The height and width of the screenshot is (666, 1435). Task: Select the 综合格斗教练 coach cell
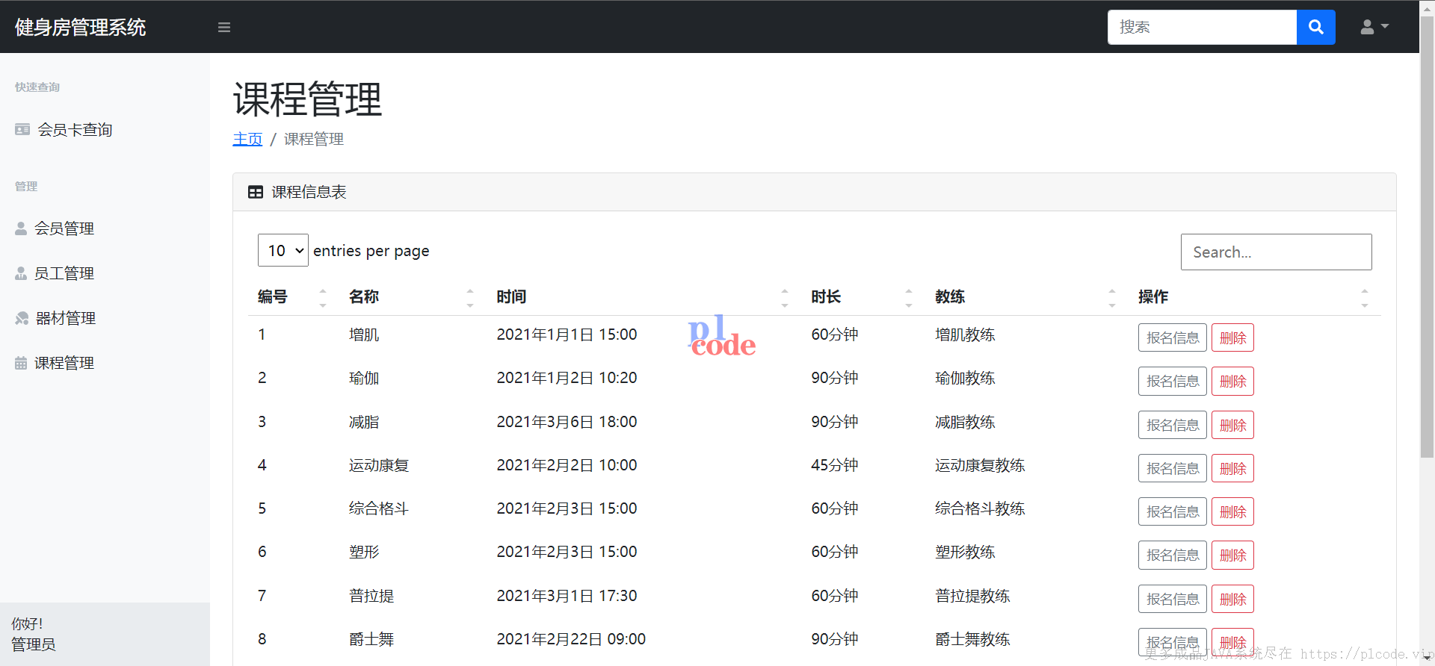coord(980,508)
